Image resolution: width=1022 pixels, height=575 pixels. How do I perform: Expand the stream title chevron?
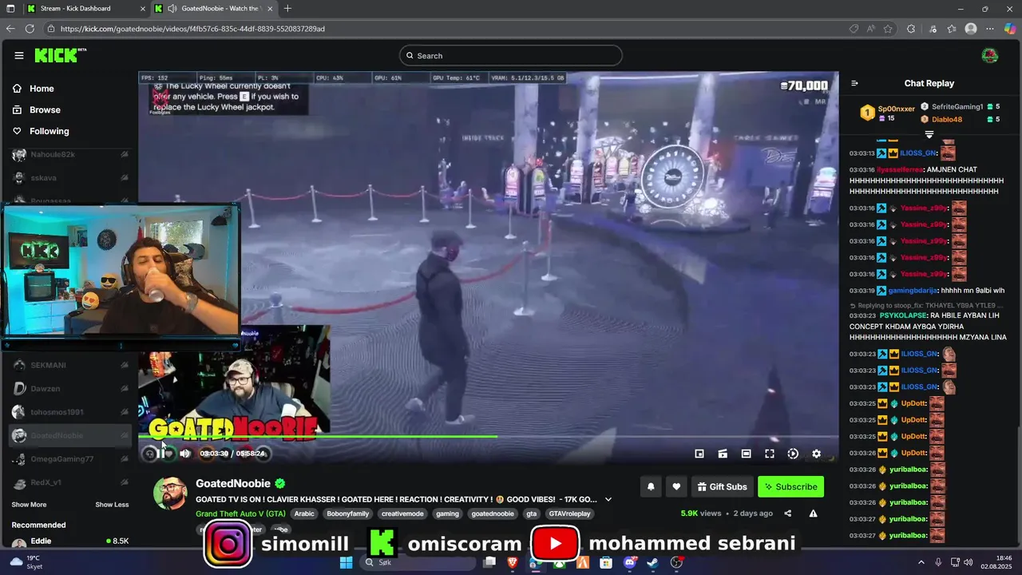coord(608,499)
